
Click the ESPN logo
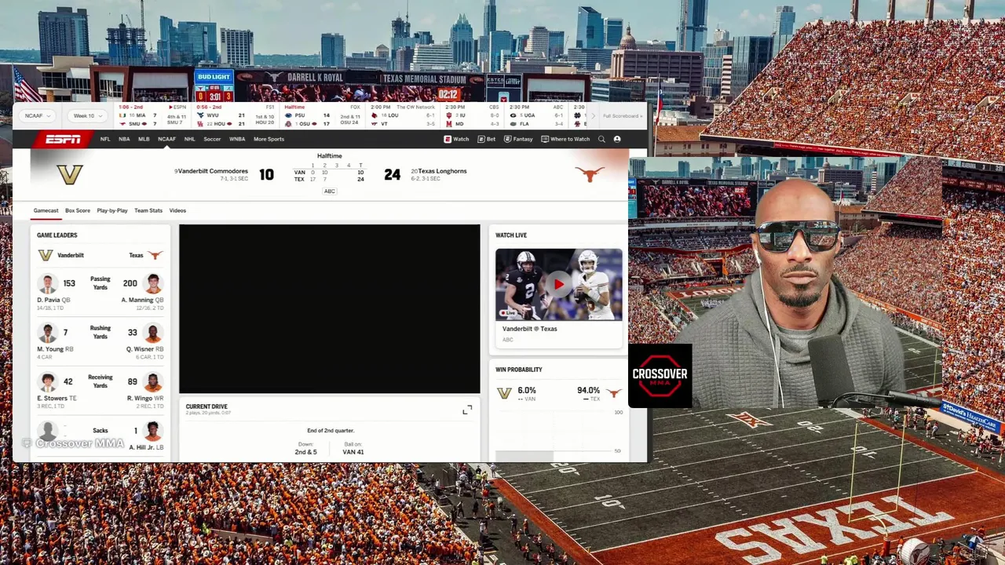[63, 139]
